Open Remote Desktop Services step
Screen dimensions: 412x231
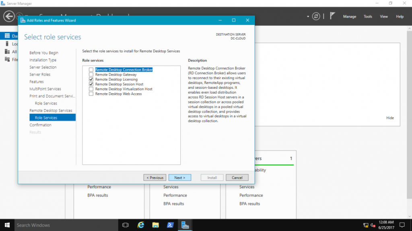coord(51,110)
